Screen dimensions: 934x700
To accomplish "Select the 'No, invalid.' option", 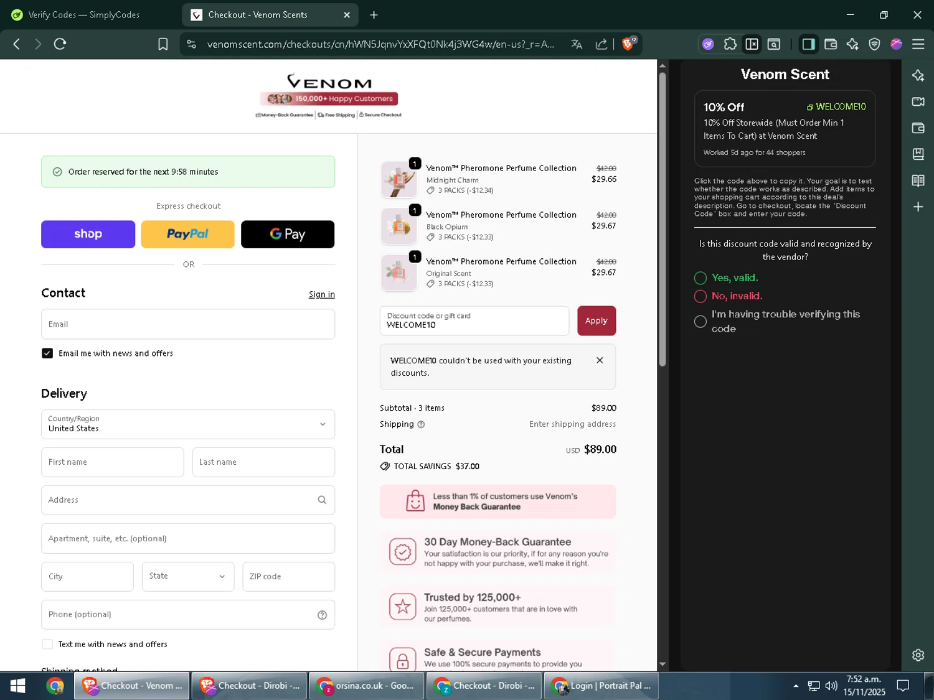I will click(700, 296).
